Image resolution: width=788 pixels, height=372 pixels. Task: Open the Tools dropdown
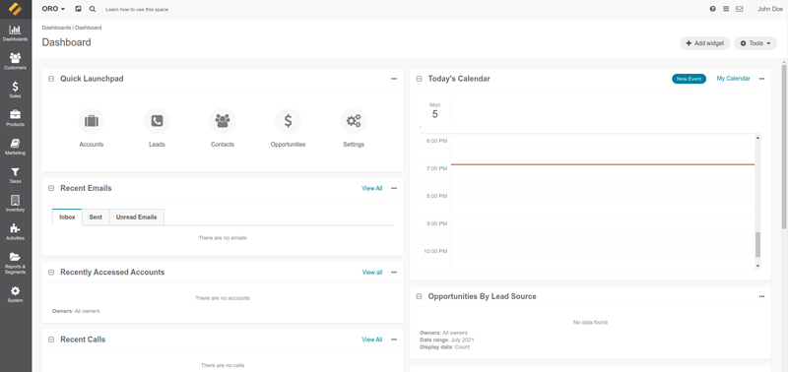pyautogui.click(x=755, y=43)
